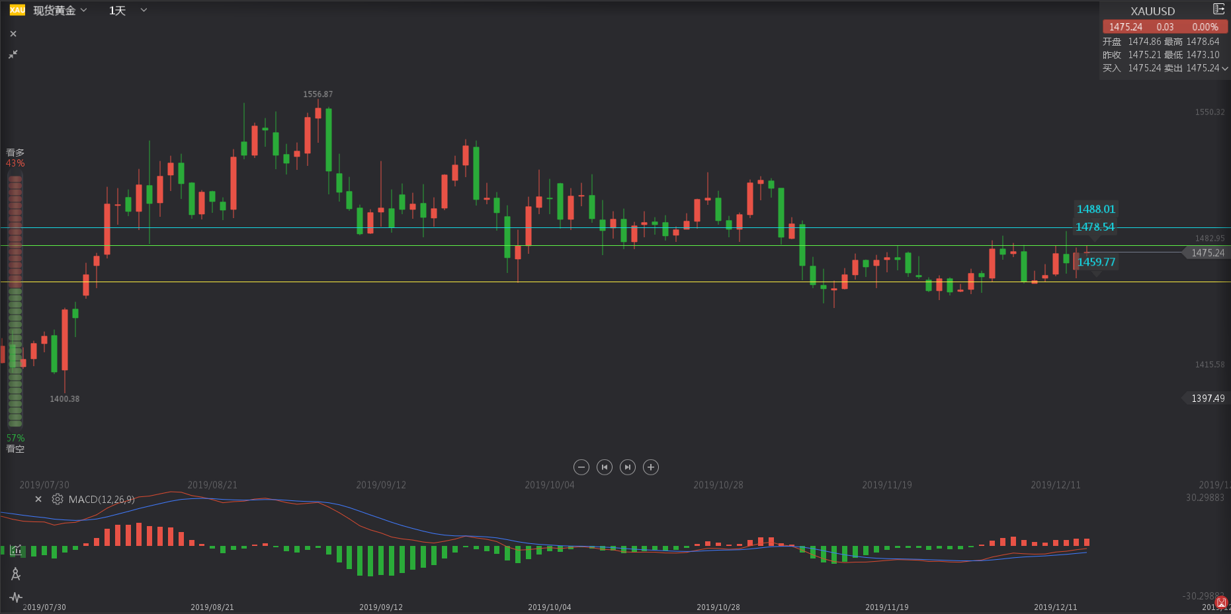Viewport: 1231px width, 614px height.
Task: Click the waveform pulse icon
Action: coord(16,597)
